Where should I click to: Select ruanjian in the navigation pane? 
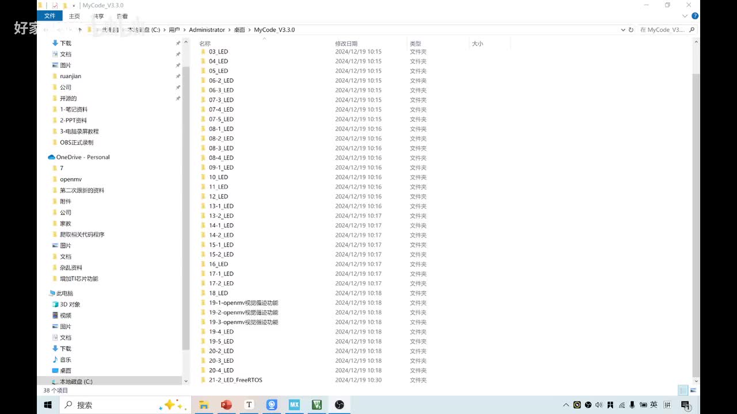click(x=70, y=76)
